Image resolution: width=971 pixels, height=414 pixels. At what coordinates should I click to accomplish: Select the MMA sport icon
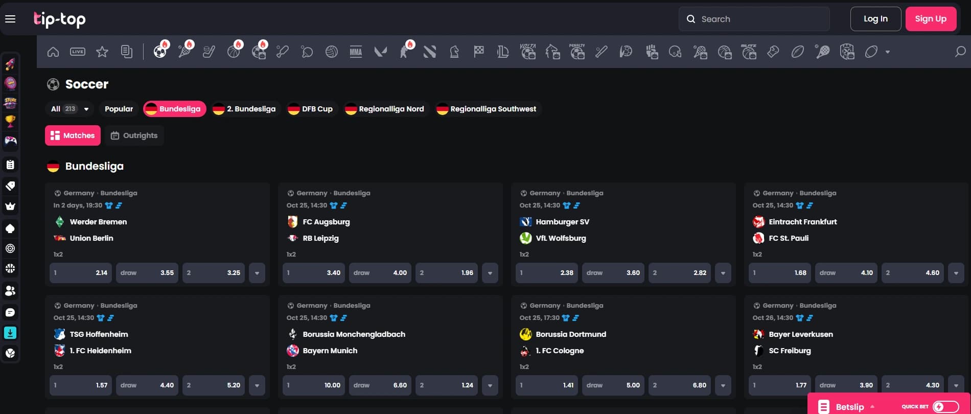(356, 52)
